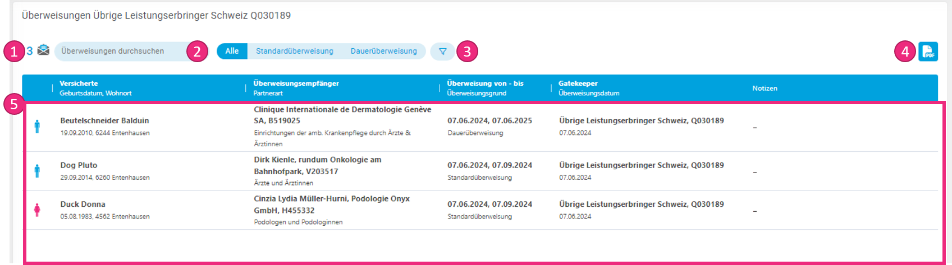
Task: Click Dog Pluto's date range 07.06.2024, 07.09.2024
Action: (489, 165)
